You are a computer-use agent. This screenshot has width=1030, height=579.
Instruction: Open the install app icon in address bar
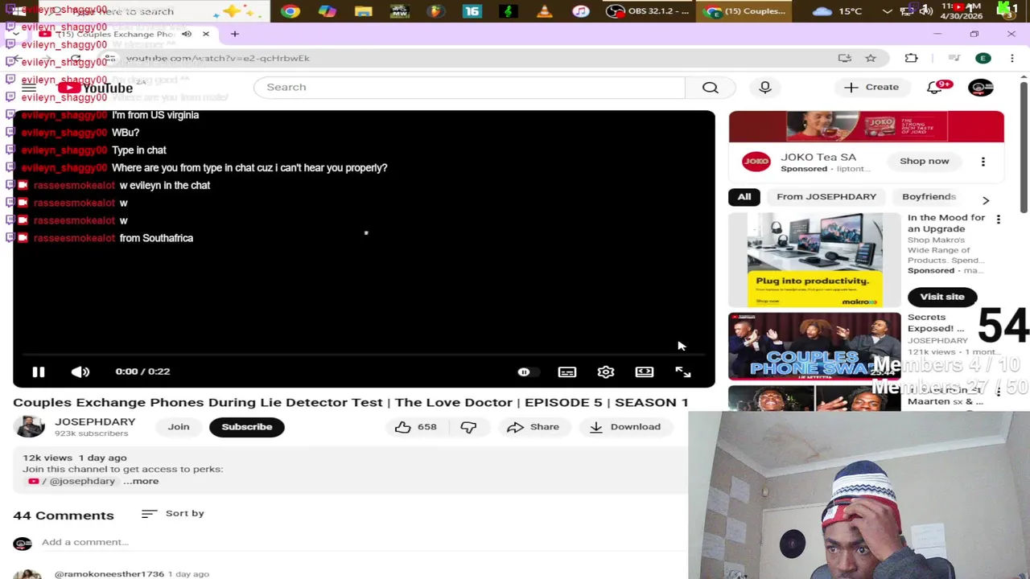845,58
